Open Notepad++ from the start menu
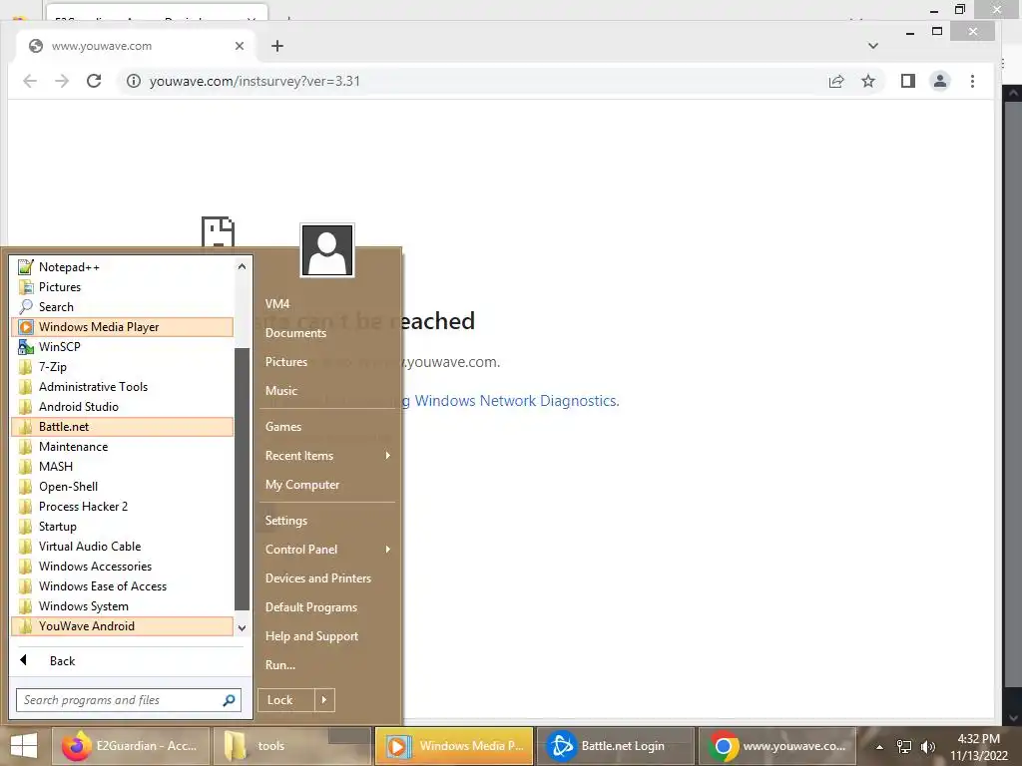This screenshot has width=1022, height=766. [123, 267]
